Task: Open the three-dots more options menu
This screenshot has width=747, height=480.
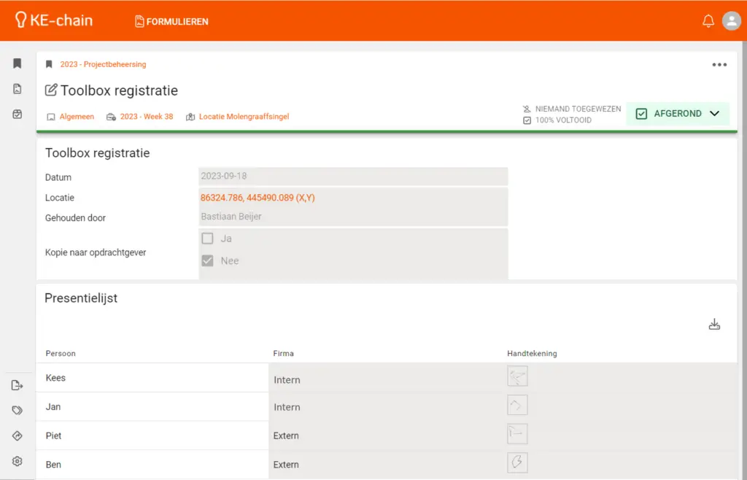Action: coord(719,65)
